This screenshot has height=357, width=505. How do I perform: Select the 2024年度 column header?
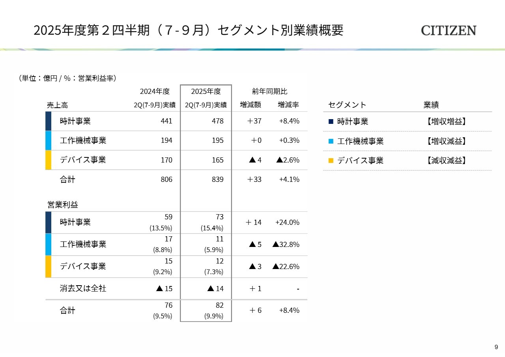(x=155, y=92)
